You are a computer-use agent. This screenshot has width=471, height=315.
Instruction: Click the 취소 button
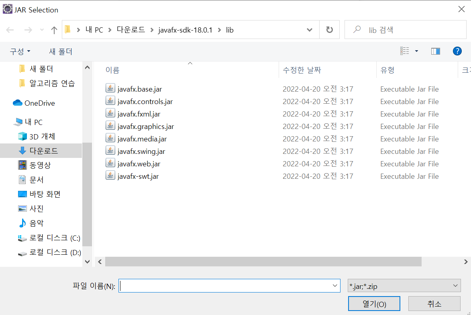(434, 304)
